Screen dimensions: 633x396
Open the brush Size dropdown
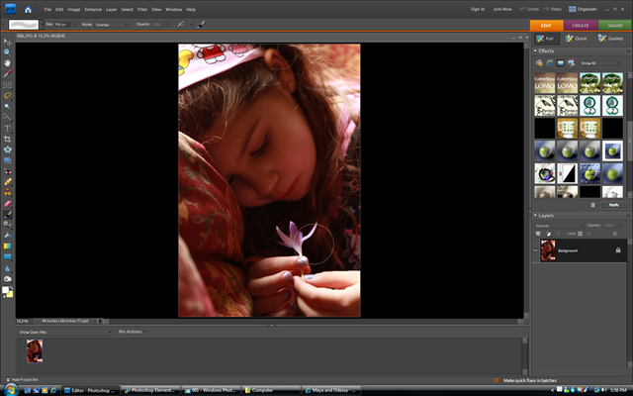74,24
